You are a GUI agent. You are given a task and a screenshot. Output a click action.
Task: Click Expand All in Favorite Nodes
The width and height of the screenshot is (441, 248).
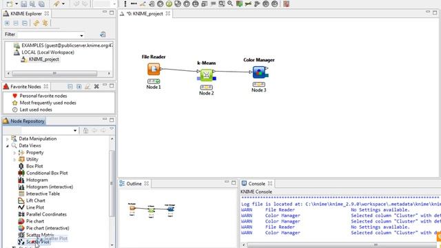tap(79, 87)
